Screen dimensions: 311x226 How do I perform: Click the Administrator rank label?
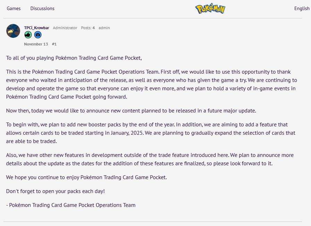click(65, 28)
